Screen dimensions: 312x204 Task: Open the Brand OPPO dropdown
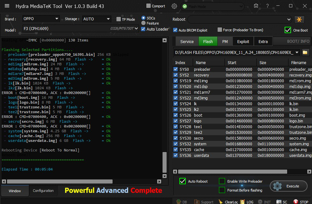(41, 19)
